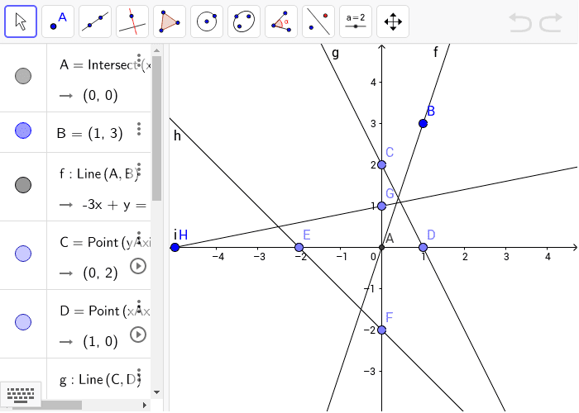Select the Point tool
The width and height of the screenshot is (579, 413).
(58, 21)
